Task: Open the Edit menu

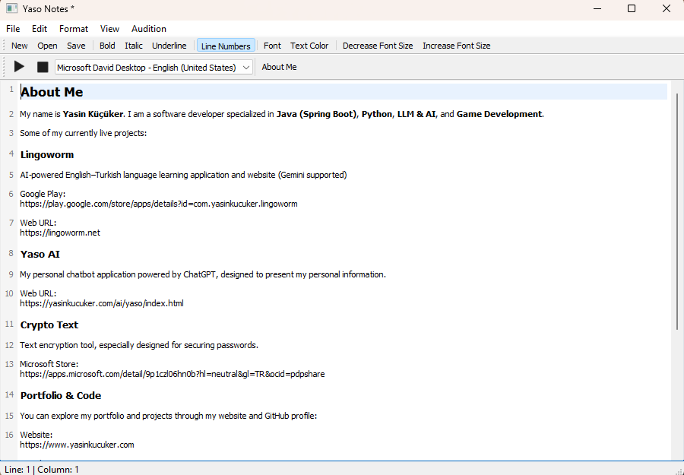Action: click(40, 29)
